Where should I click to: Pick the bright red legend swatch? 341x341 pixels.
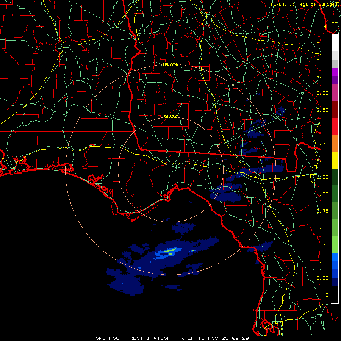click(x=335, y=127)
